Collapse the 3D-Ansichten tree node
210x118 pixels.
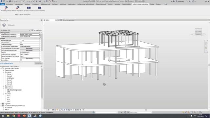click(3, 88)
